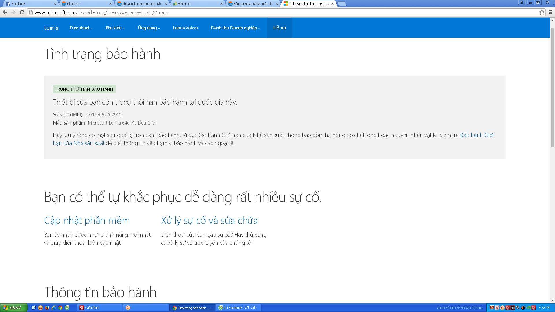Click the orange Garena tray icon

point(502,308)
